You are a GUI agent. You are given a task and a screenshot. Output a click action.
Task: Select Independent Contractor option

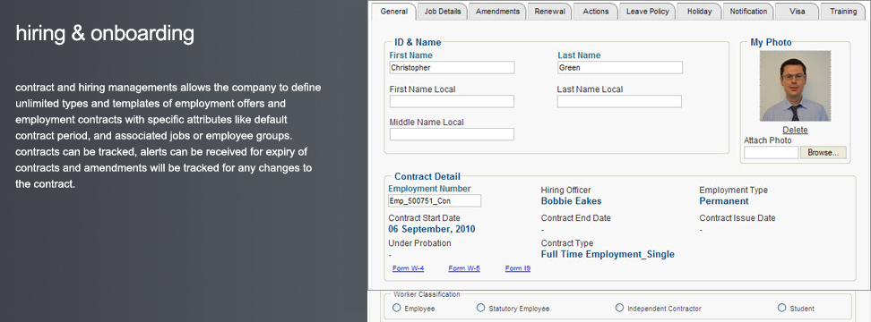pyautogui.click(x=619, y=308)
